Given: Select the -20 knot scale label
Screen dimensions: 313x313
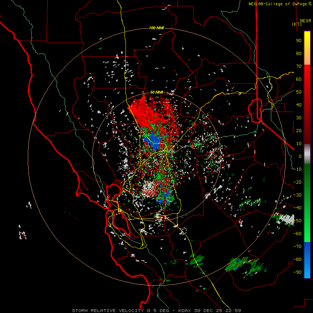Looking at the screenshot, I should [297, 182].
